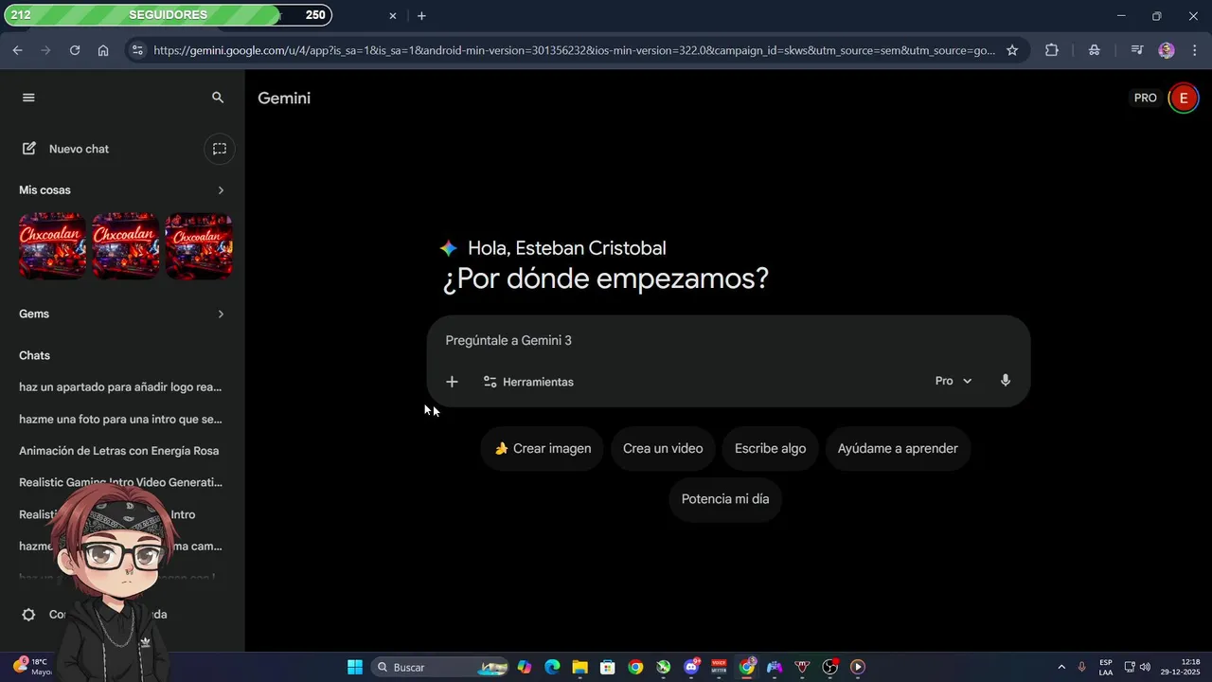Open the Chrome profile avatar icon
Screen dimensions: 1212x682
coord(1167,50)
